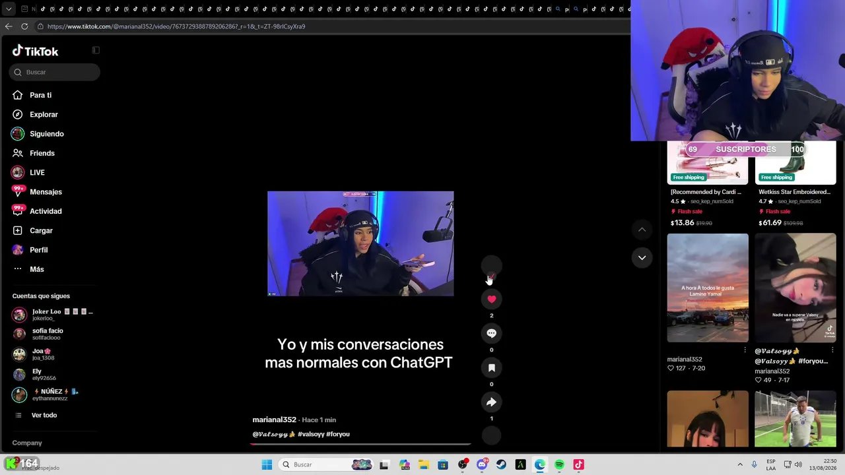The width and height of the screenshot is (845, 475).
Task: Click the TikTok logo
Action: pyautogui.click(x=36, y=51)
